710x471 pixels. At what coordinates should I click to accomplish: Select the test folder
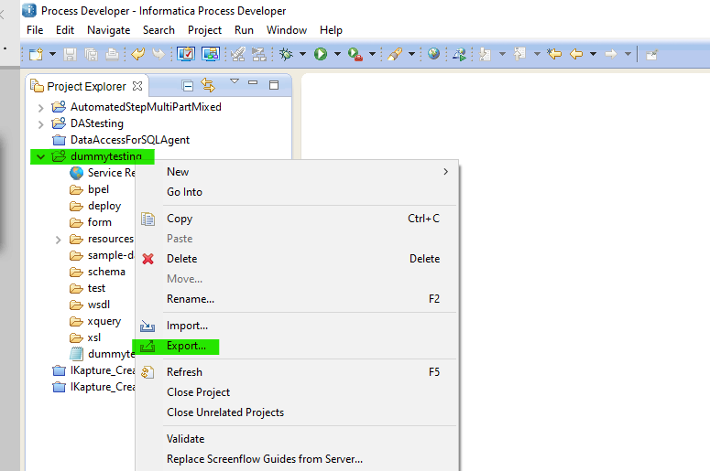pos(96,288)
